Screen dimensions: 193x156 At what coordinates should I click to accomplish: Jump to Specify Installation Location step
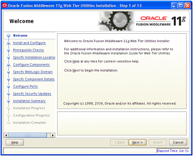[x=34, y=57]
